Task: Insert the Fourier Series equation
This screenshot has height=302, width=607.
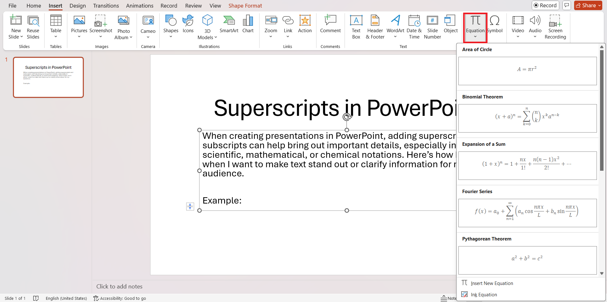Action: coord(527,213)
